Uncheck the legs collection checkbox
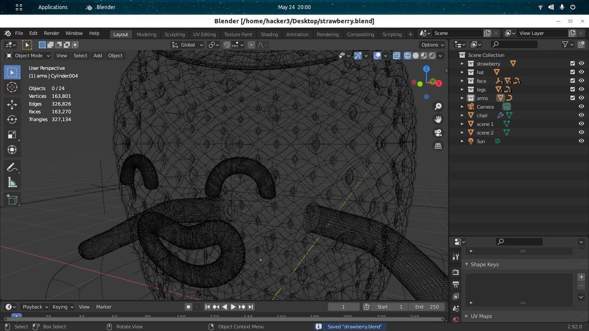Image resolution: width=589 pixels, height=331 pixels. coord(573,89)
